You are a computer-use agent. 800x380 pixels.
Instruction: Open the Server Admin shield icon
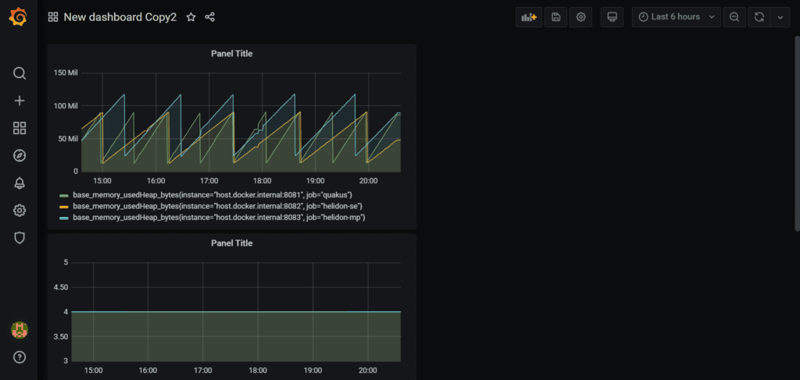tap(20, 238)
